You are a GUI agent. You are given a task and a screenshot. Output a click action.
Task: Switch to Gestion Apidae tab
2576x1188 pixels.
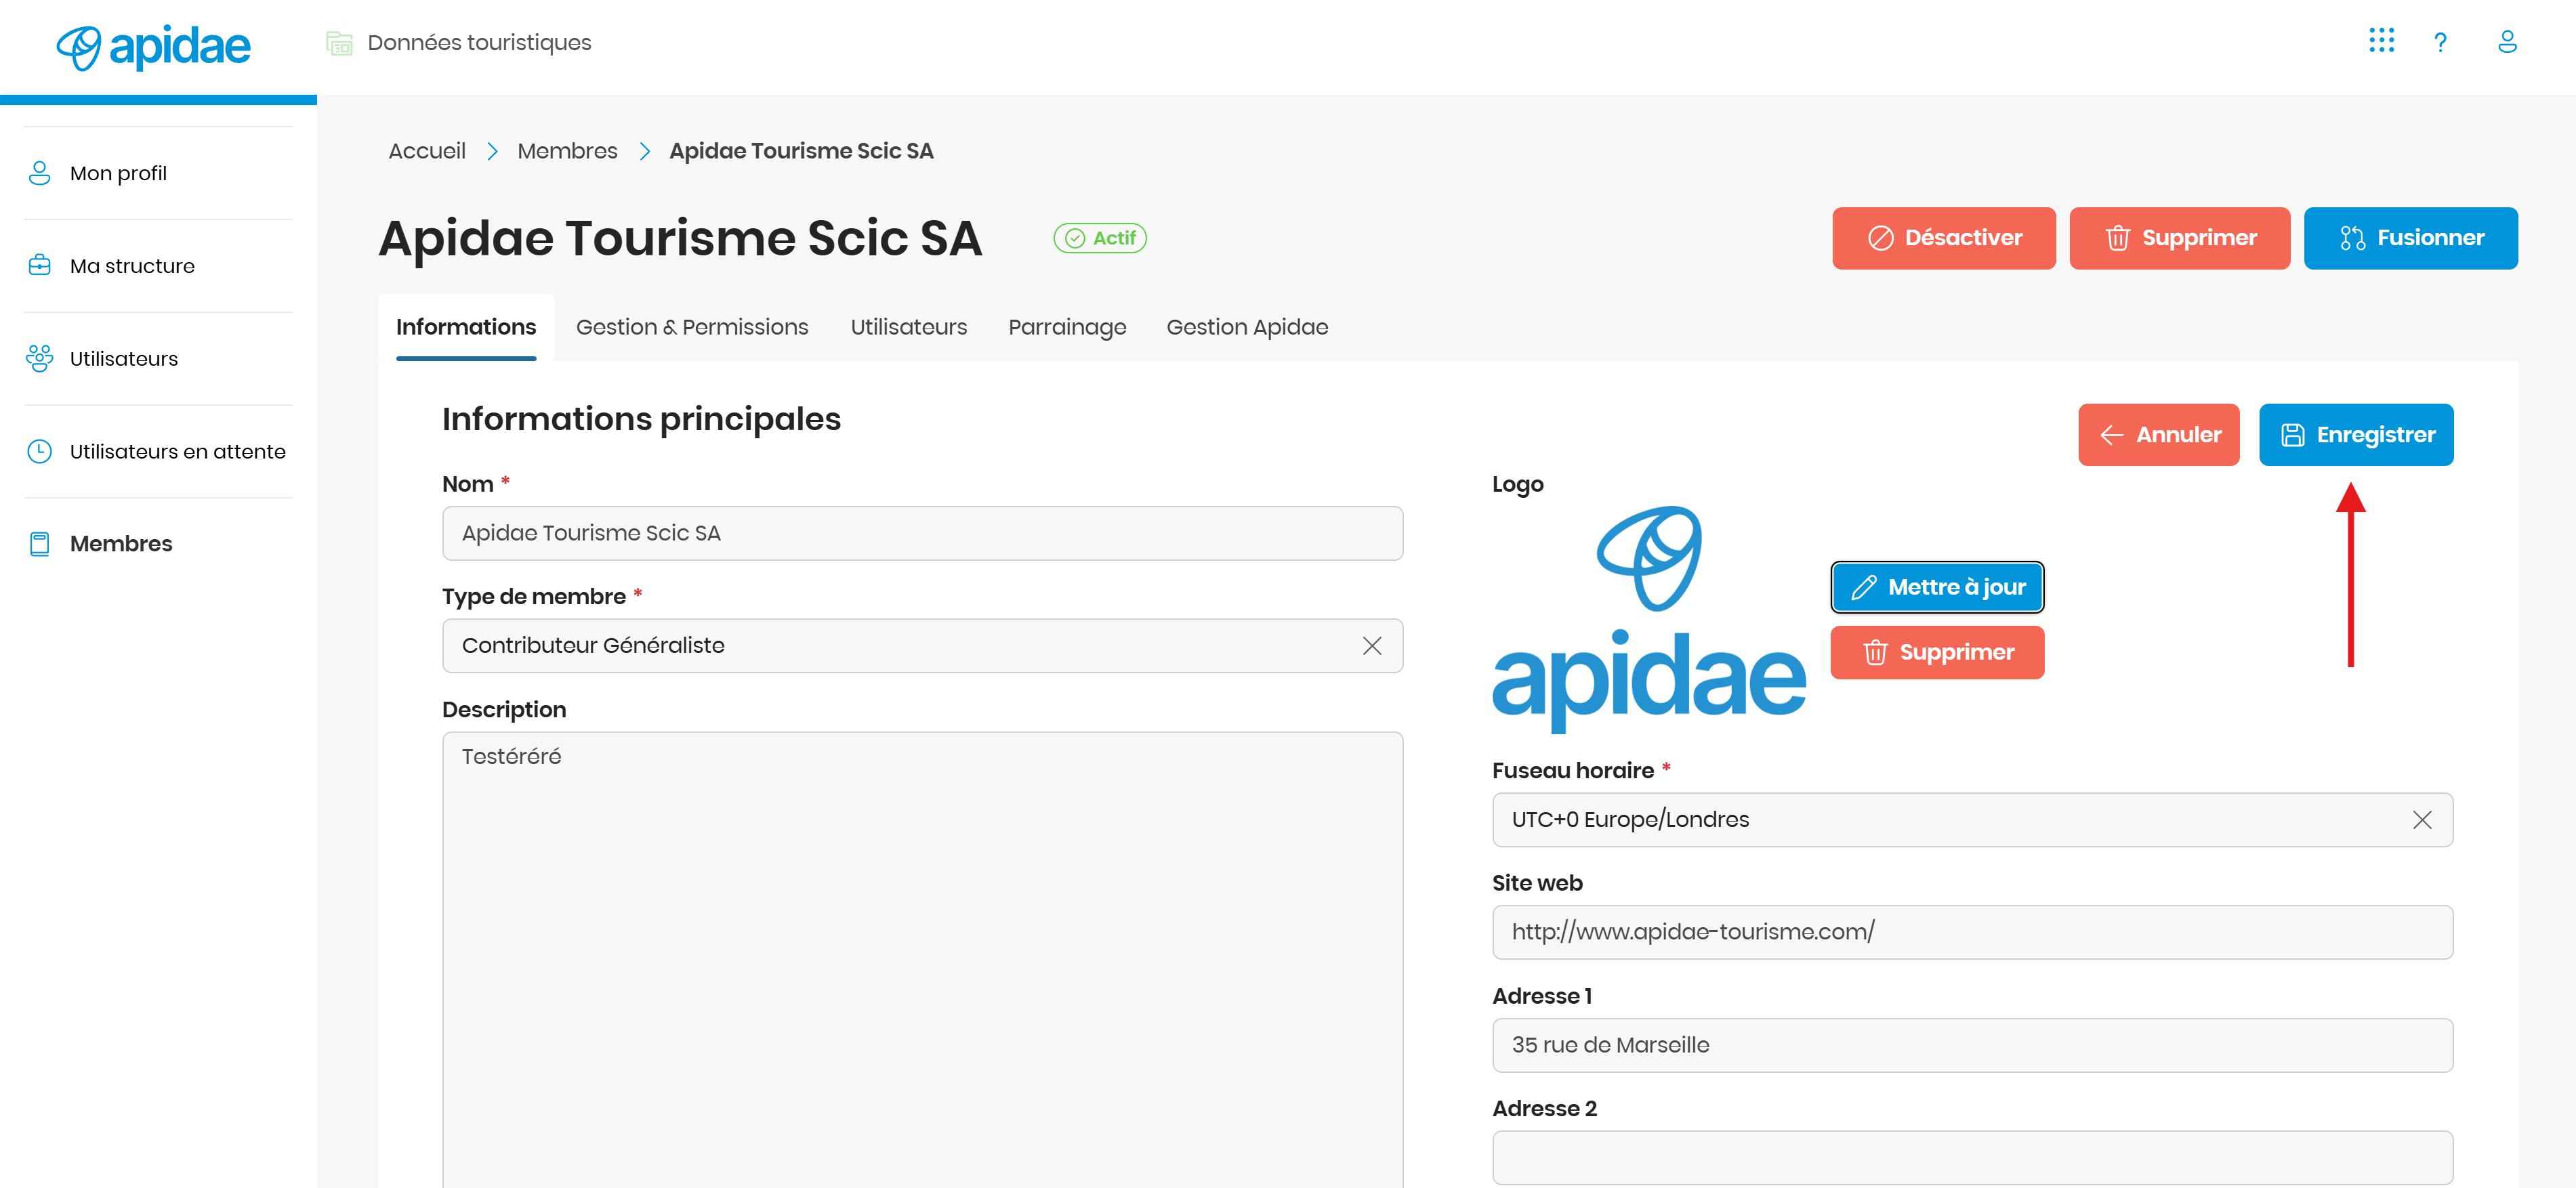tap(1247, 327)
